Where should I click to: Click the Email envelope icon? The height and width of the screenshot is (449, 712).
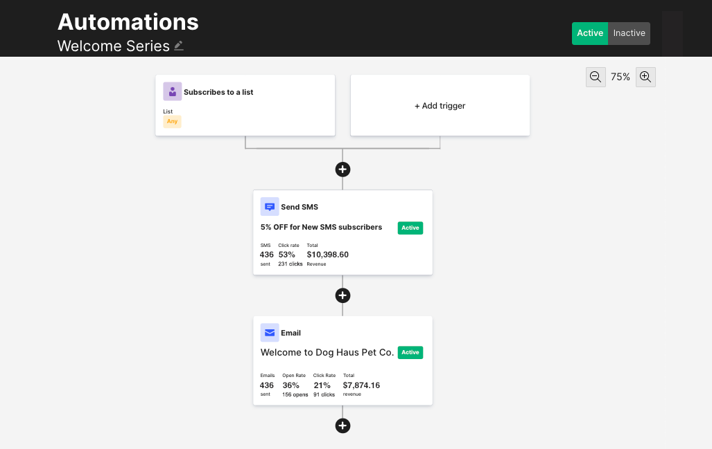(x=270, y=333)
